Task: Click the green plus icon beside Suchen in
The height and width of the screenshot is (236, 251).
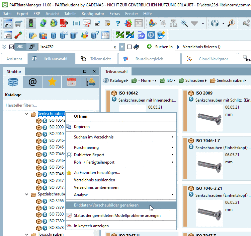Action: tap(149, 47)
